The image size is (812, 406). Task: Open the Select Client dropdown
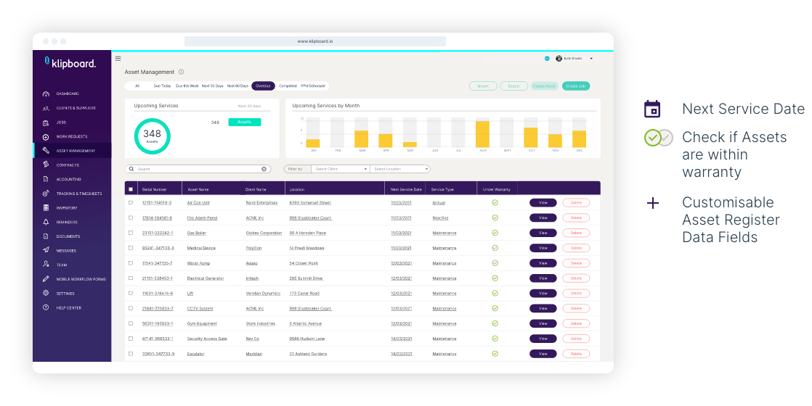341,169
